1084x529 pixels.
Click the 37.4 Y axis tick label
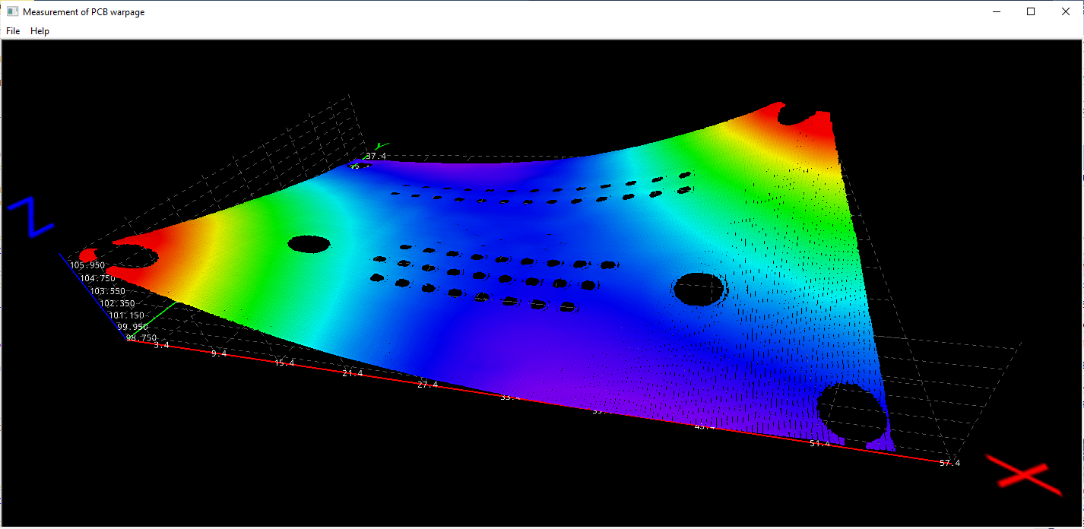click(x=376, y=157)
